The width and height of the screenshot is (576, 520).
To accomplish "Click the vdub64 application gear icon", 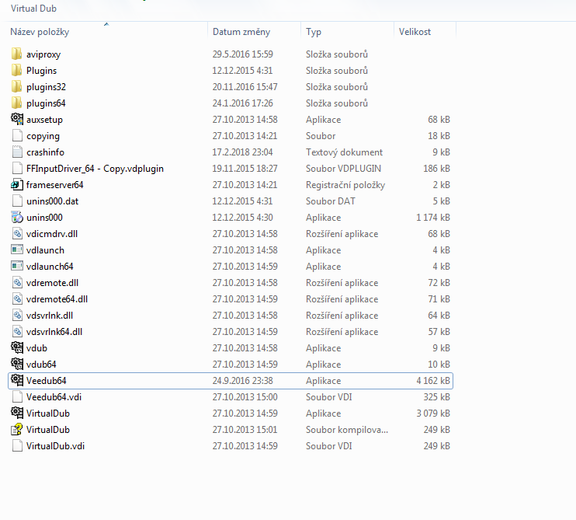I will click(17, 364).
